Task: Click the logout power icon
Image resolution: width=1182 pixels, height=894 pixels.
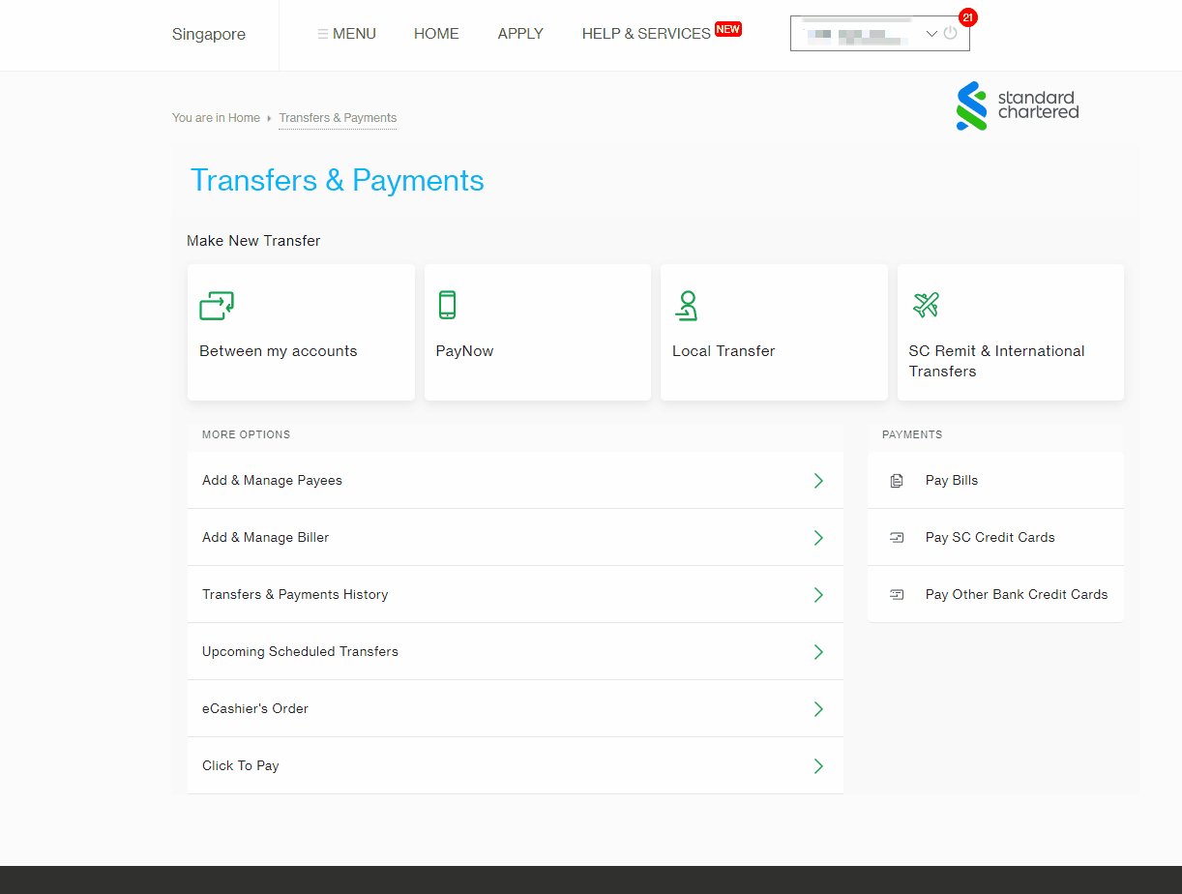Action: (x=950, y=33)
